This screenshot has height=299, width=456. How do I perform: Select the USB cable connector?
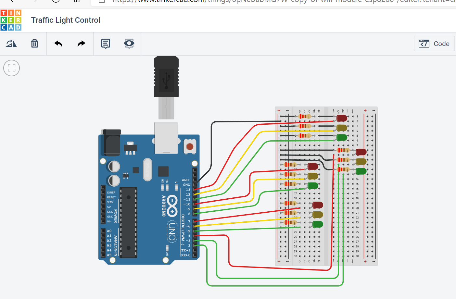(166, 88)
